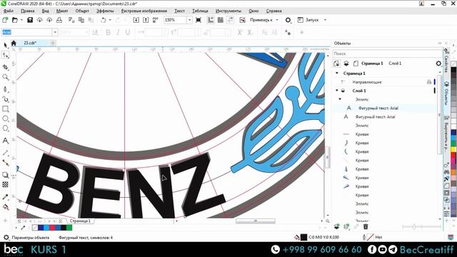Screen dimensions: 457x257
Task: Select the Drop Shadow tool
Action: click(5, 175)
